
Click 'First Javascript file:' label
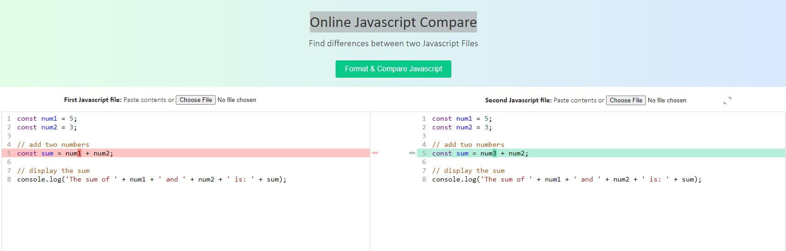(93, 100)
